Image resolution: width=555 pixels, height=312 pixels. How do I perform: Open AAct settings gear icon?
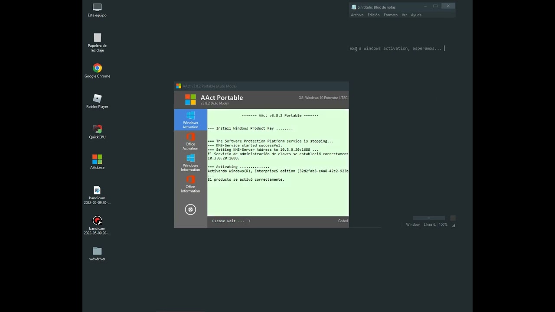click(x=190, y=210)
